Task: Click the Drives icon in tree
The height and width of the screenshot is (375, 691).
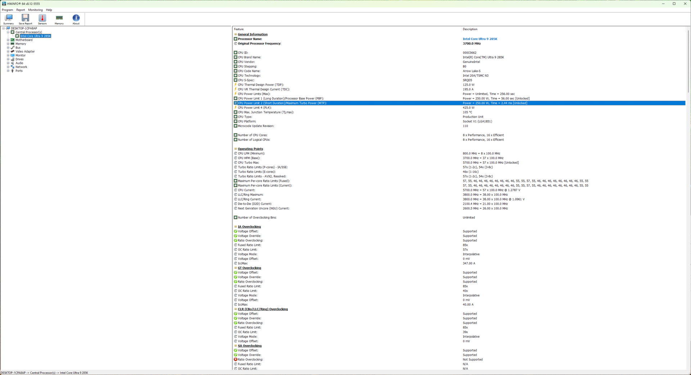Action: (13, 59)
